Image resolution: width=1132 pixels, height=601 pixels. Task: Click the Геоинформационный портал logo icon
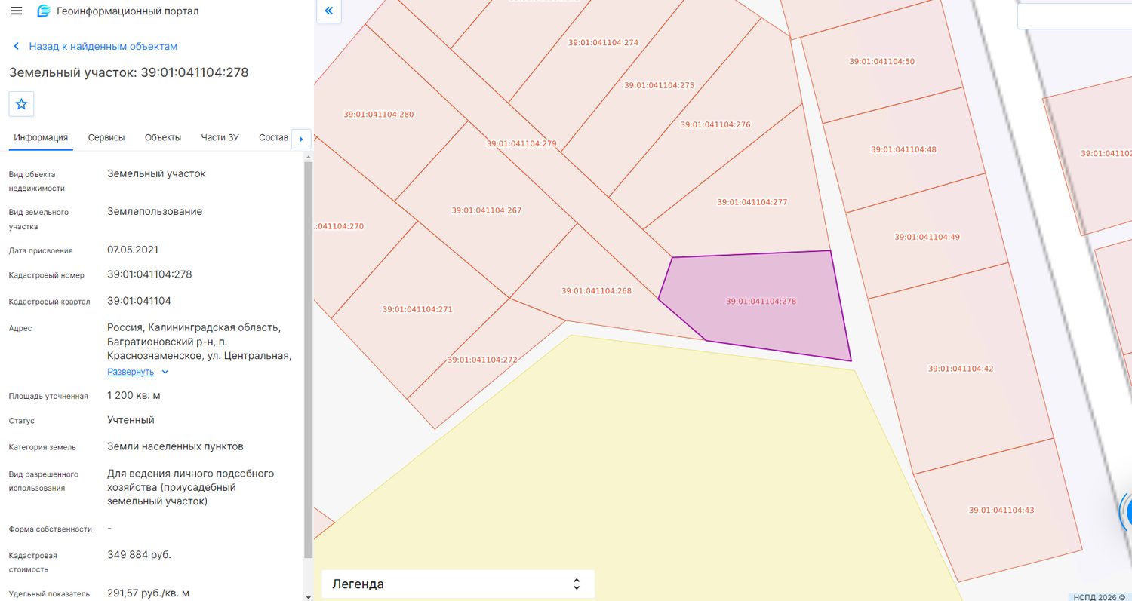pyautogui.click(x=44, y=11)
